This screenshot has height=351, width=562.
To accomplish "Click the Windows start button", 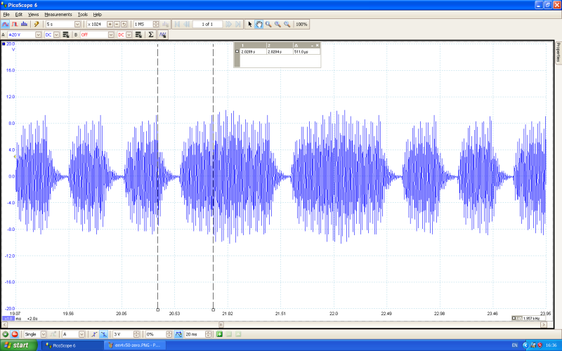I will point(19,345).
